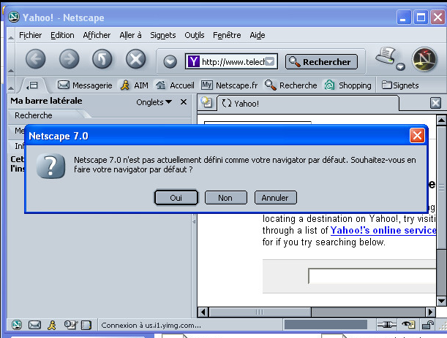Open the Signets menu in menu bar
Viewport: 447px width, 338px height.
pos(163,35)
